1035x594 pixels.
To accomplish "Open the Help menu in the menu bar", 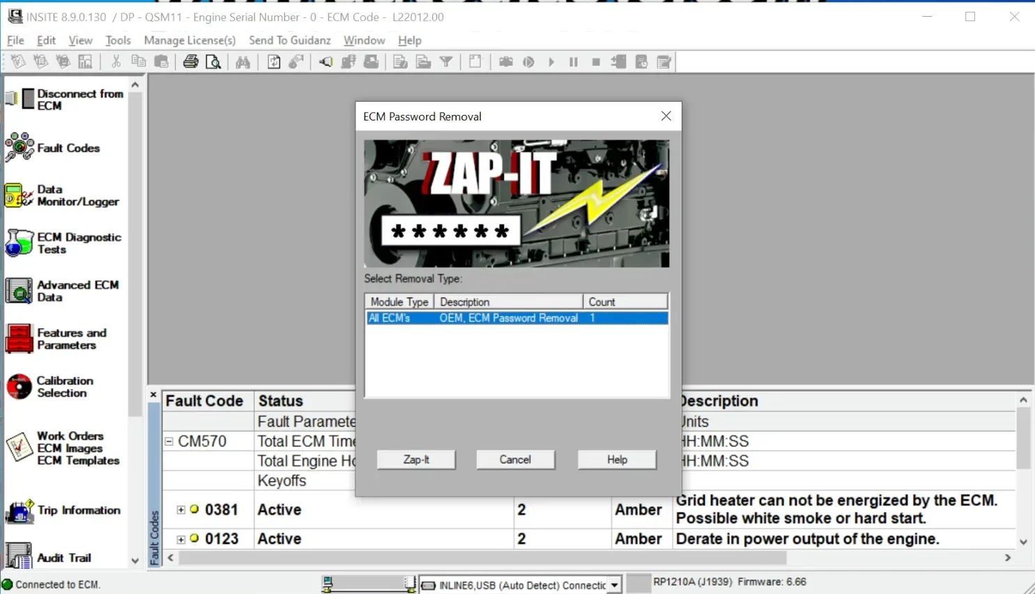I will (x=410, y=40).
